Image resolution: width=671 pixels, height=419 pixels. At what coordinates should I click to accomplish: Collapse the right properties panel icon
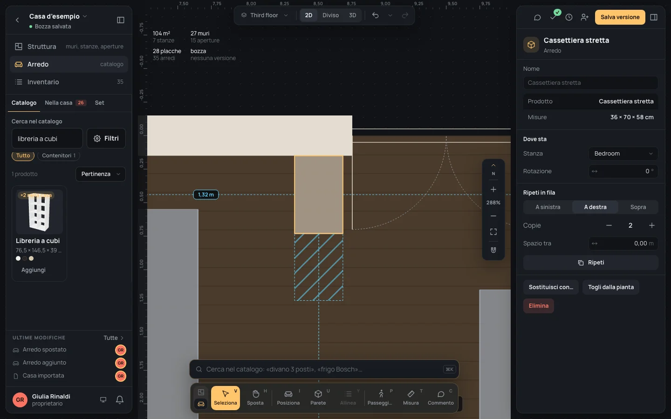click(654, 17)
